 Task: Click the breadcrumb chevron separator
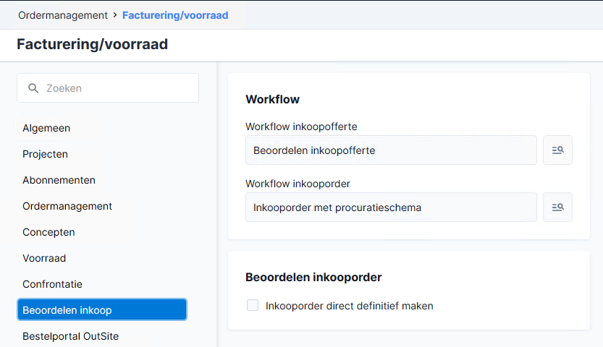coord(115,15)
